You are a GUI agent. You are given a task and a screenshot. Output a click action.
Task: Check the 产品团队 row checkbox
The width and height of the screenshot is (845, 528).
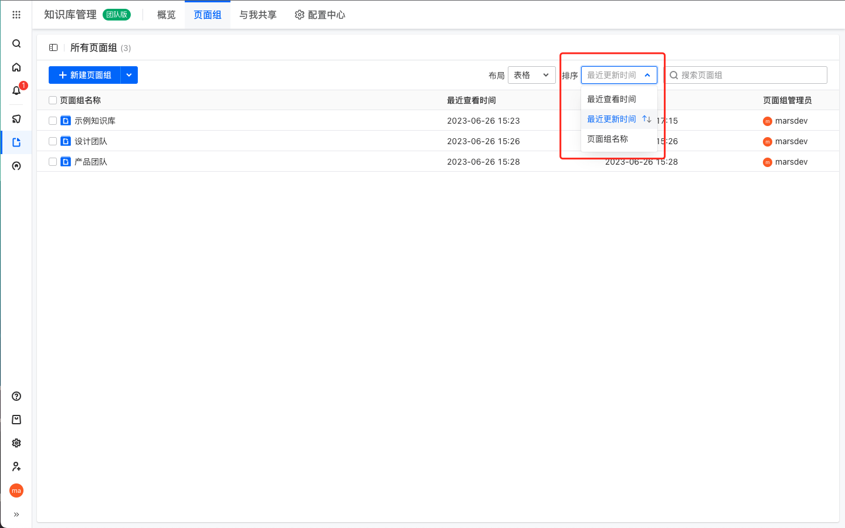tap(53, 162)
